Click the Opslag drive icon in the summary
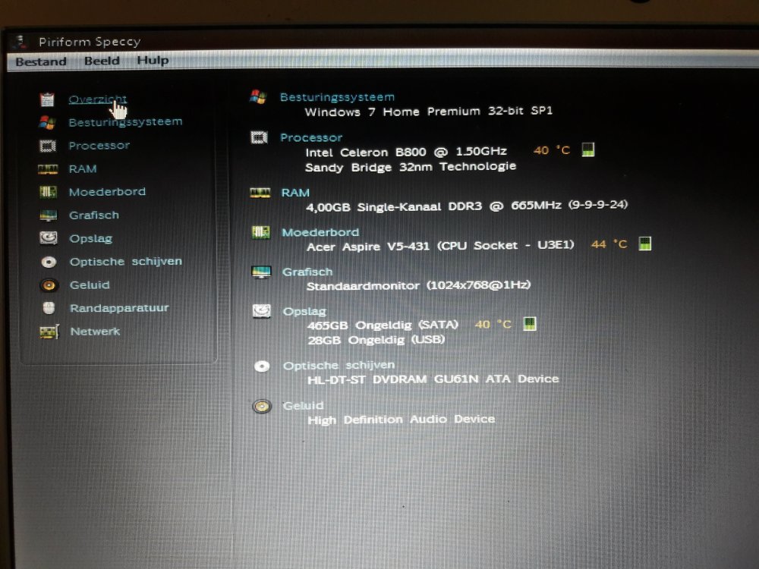Viewport: 759px width, 569px height. click(262, 310)
